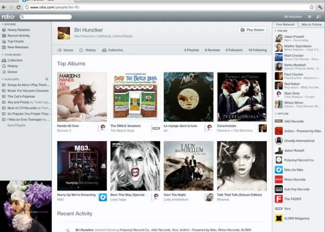Image resolution: width=325 pixels, height=232 pixels.
Task: Open The Cat's Pajamas playlist
Action: point(18,97)
